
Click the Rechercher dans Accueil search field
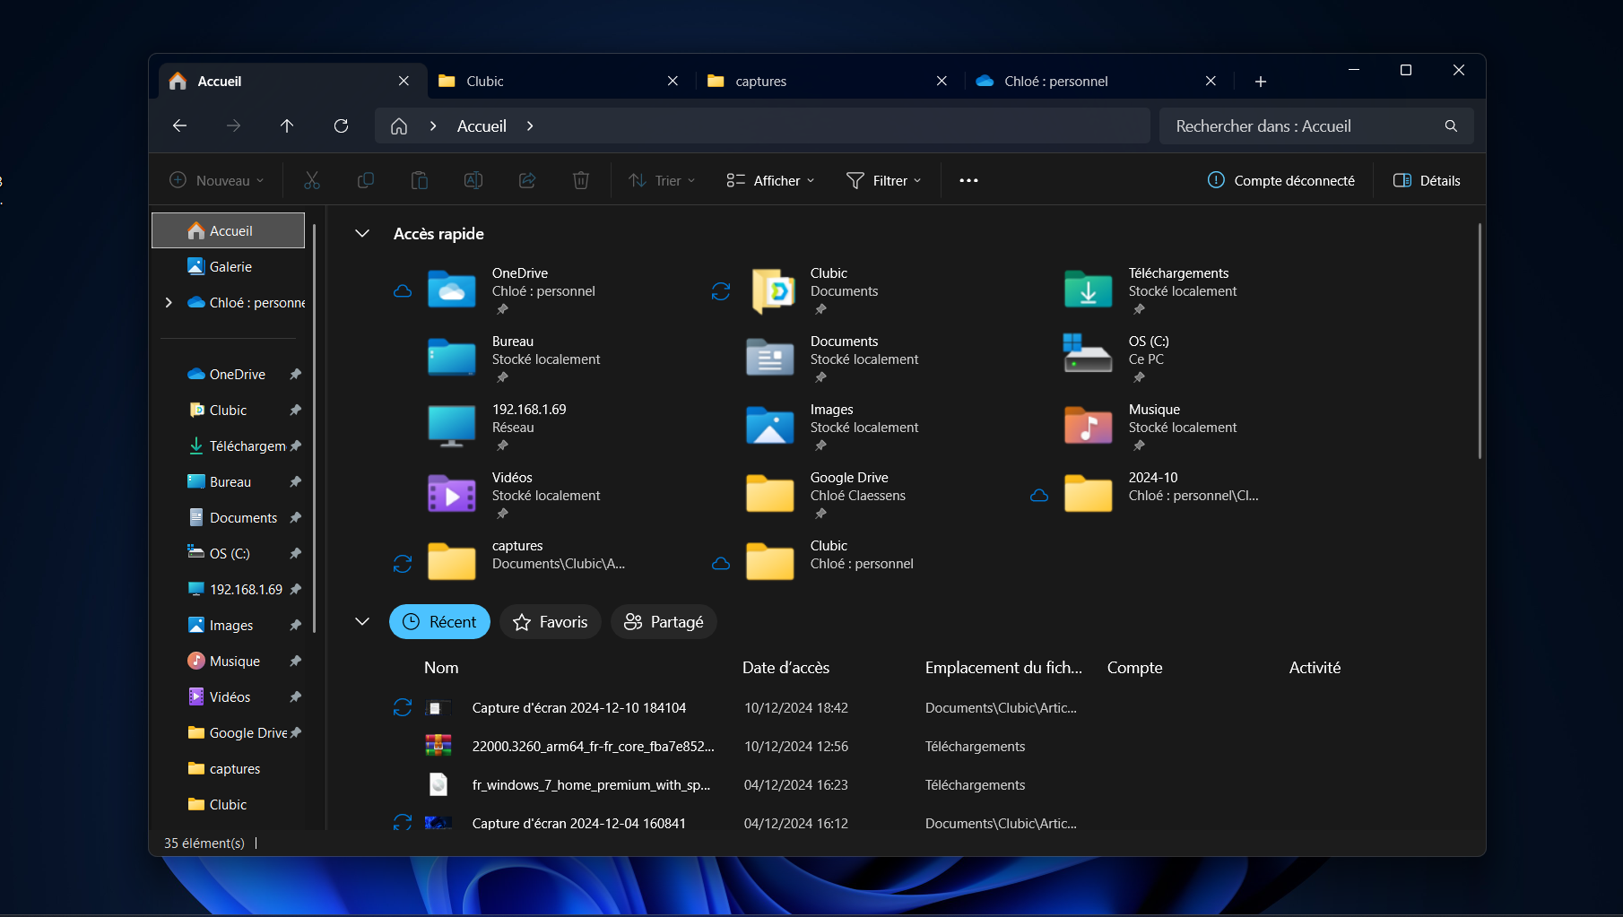tap(1300, 125)
